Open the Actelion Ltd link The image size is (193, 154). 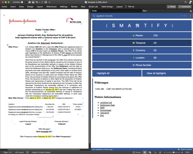pyautogui.click(x=106, y=102)
